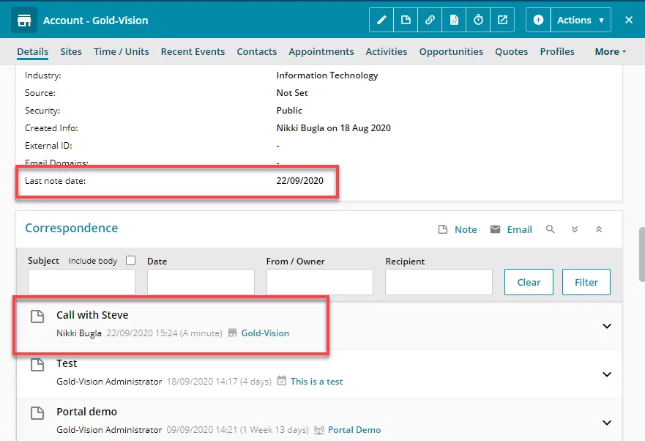This screenshot has width=645, height=441.
Task: Open the Opportunities tab
Action: coord(451,51)
